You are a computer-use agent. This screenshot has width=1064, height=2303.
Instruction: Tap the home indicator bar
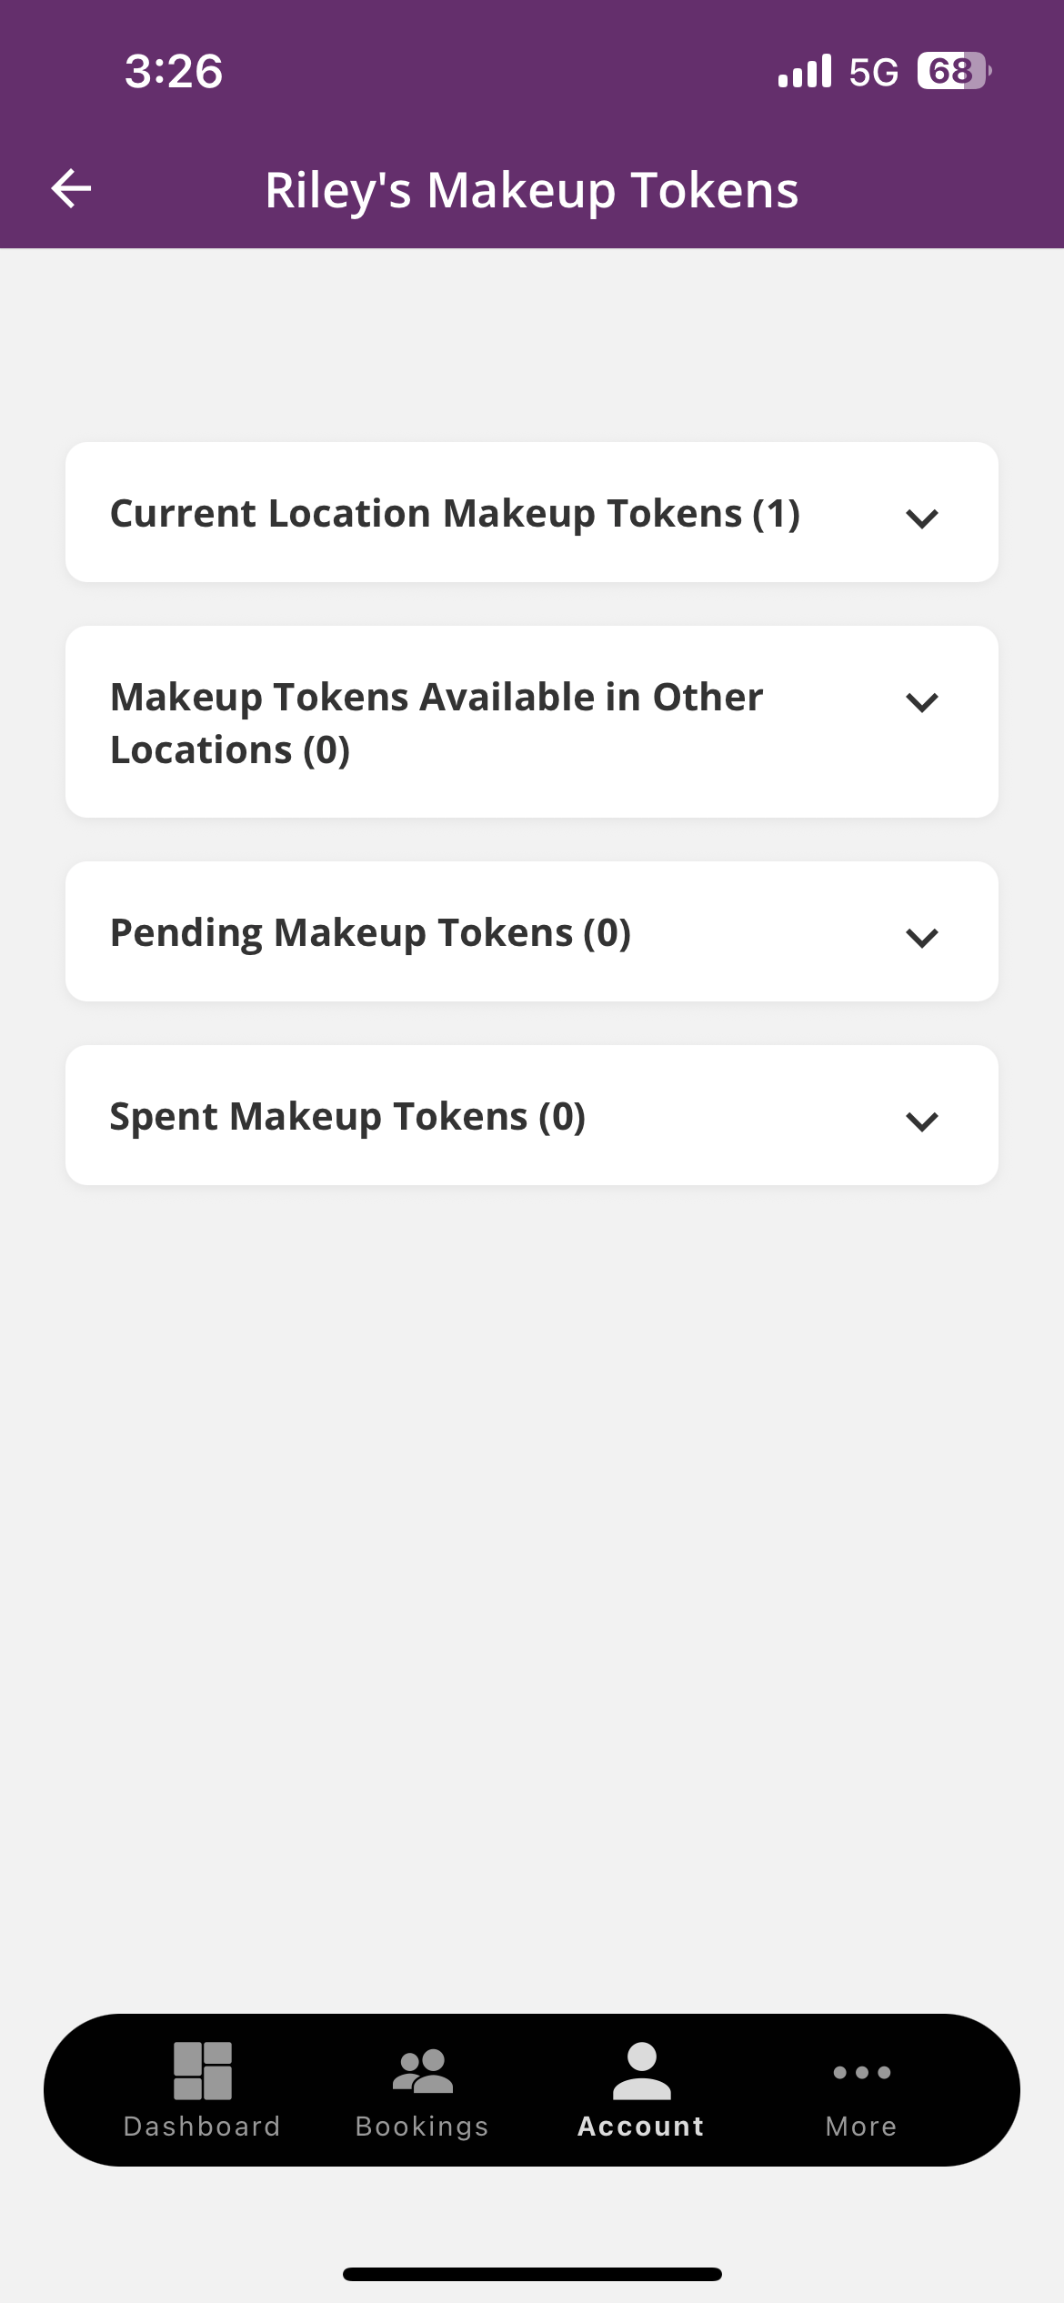(x=532, y=2275)
